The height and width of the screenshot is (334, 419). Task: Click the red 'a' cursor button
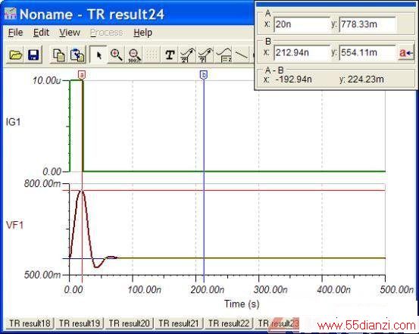click(406, 53)
